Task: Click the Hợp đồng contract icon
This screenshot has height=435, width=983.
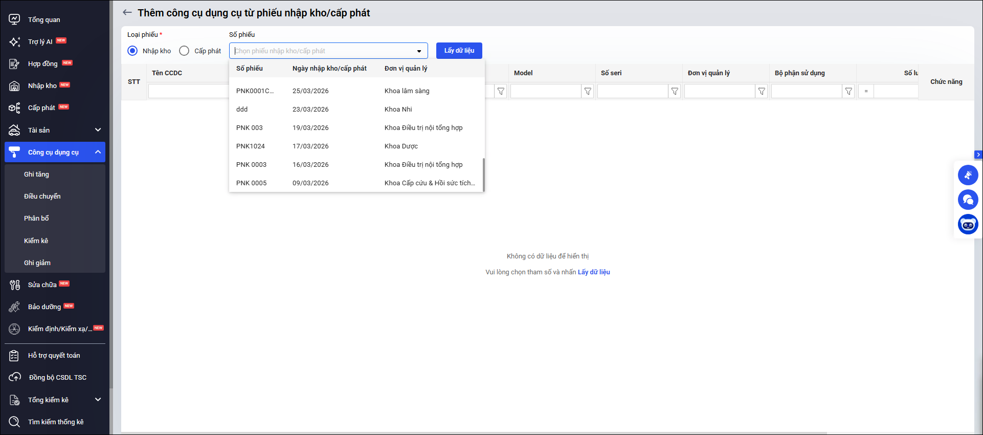Action: tap(14, 64)
